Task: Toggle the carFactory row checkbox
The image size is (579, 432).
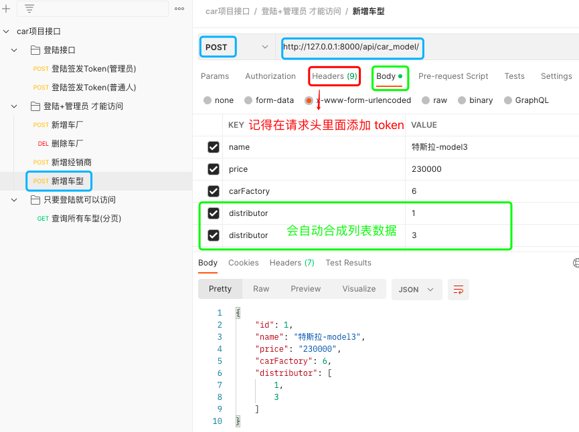Action: pos(214,191)
